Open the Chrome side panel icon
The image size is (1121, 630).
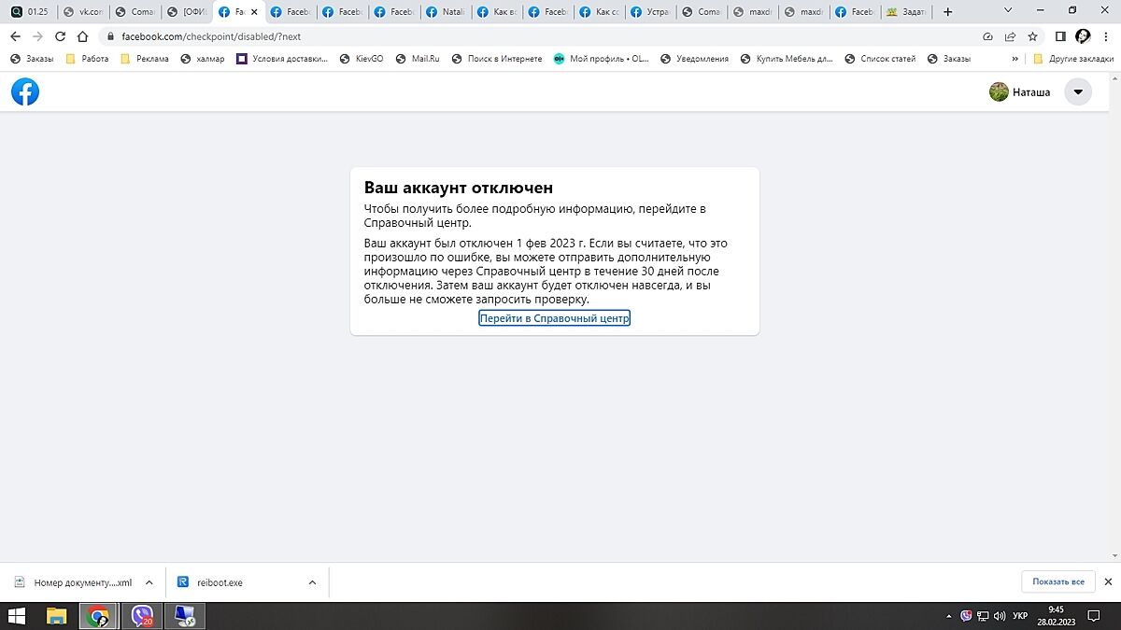click(x=1060, y=36)
